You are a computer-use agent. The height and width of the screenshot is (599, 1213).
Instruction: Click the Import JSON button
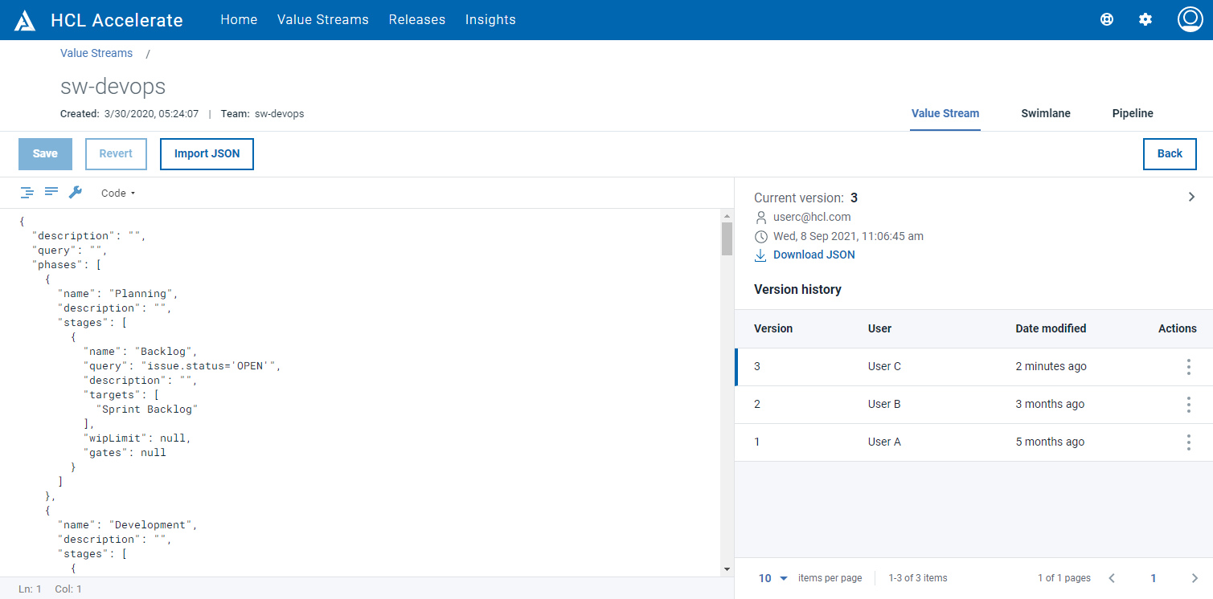(207, 154)
